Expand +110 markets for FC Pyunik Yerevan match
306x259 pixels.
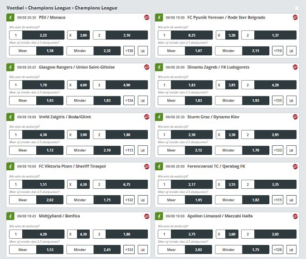[277, 51]
